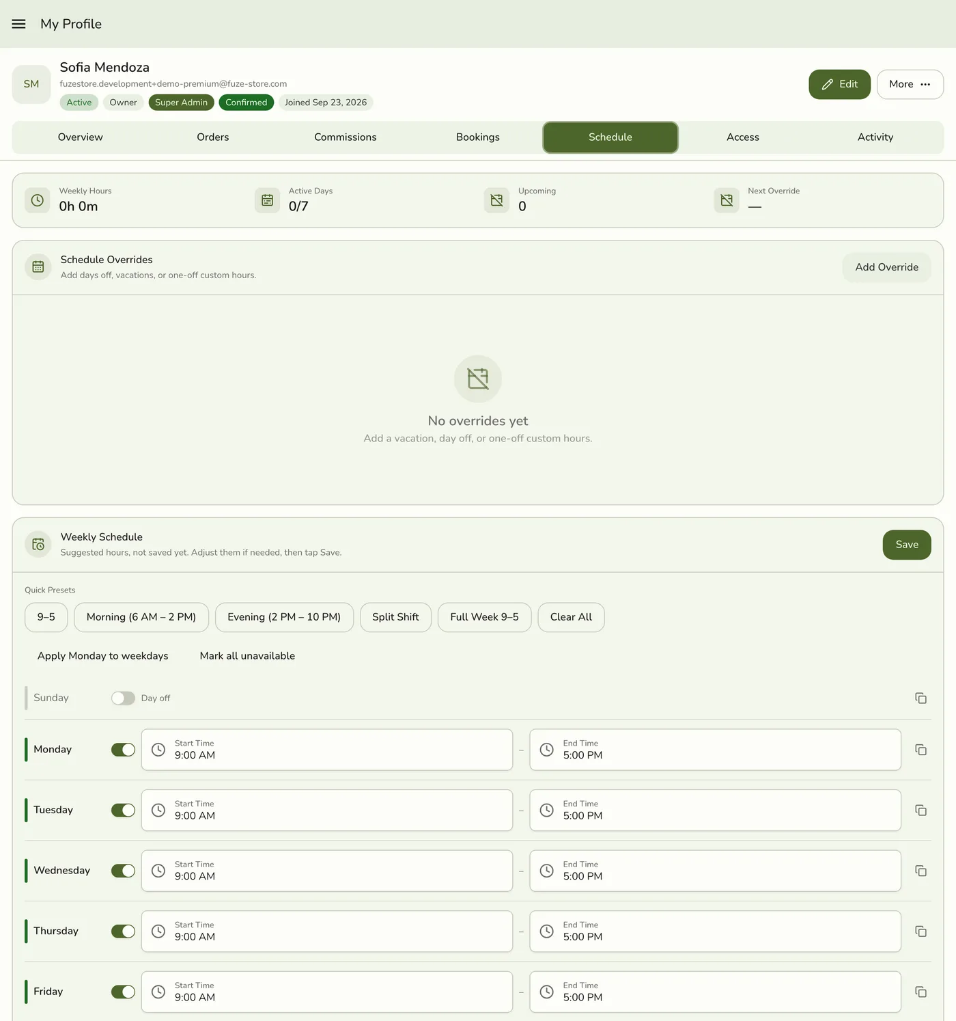Image resolution: width=956 pixels, height=1021 pixels.
Task: Switch to the Overview tab
Action: (x=81, y=137)
